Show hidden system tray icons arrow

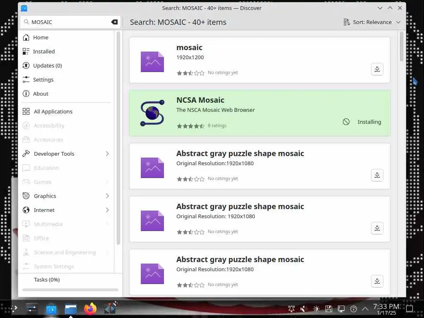point(365,308)
